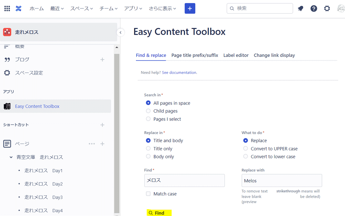Focus the top 検索 search box
345x216 pixels.
click(x=260, y=9)
